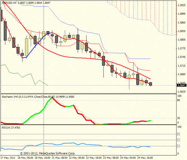Viewport: 187px width, 160px height.
Task: Click the 24 May 00:00 time label
Action: click(x=128, y=158)
